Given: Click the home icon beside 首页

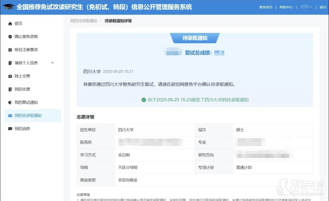Looking at the screenshot, I should (x=10, y=23).
